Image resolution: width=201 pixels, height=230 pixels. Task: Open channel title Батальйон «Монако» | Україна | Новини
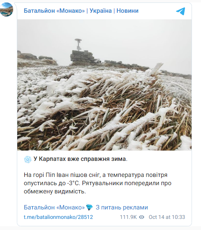[81, 11]
